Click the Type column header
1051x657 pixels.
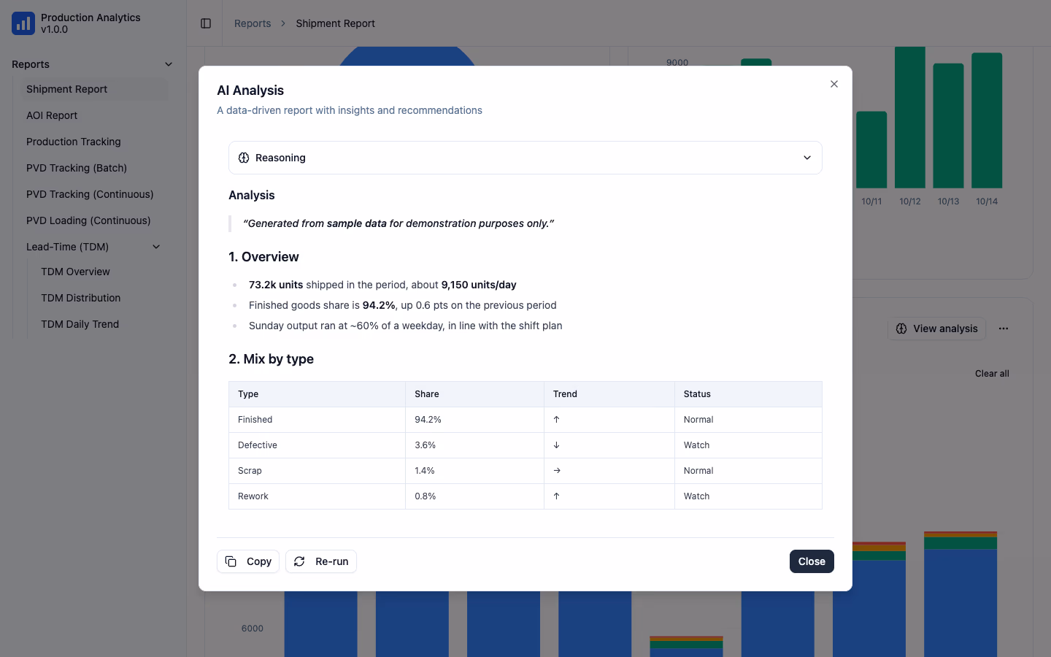[x=317, y=394]
